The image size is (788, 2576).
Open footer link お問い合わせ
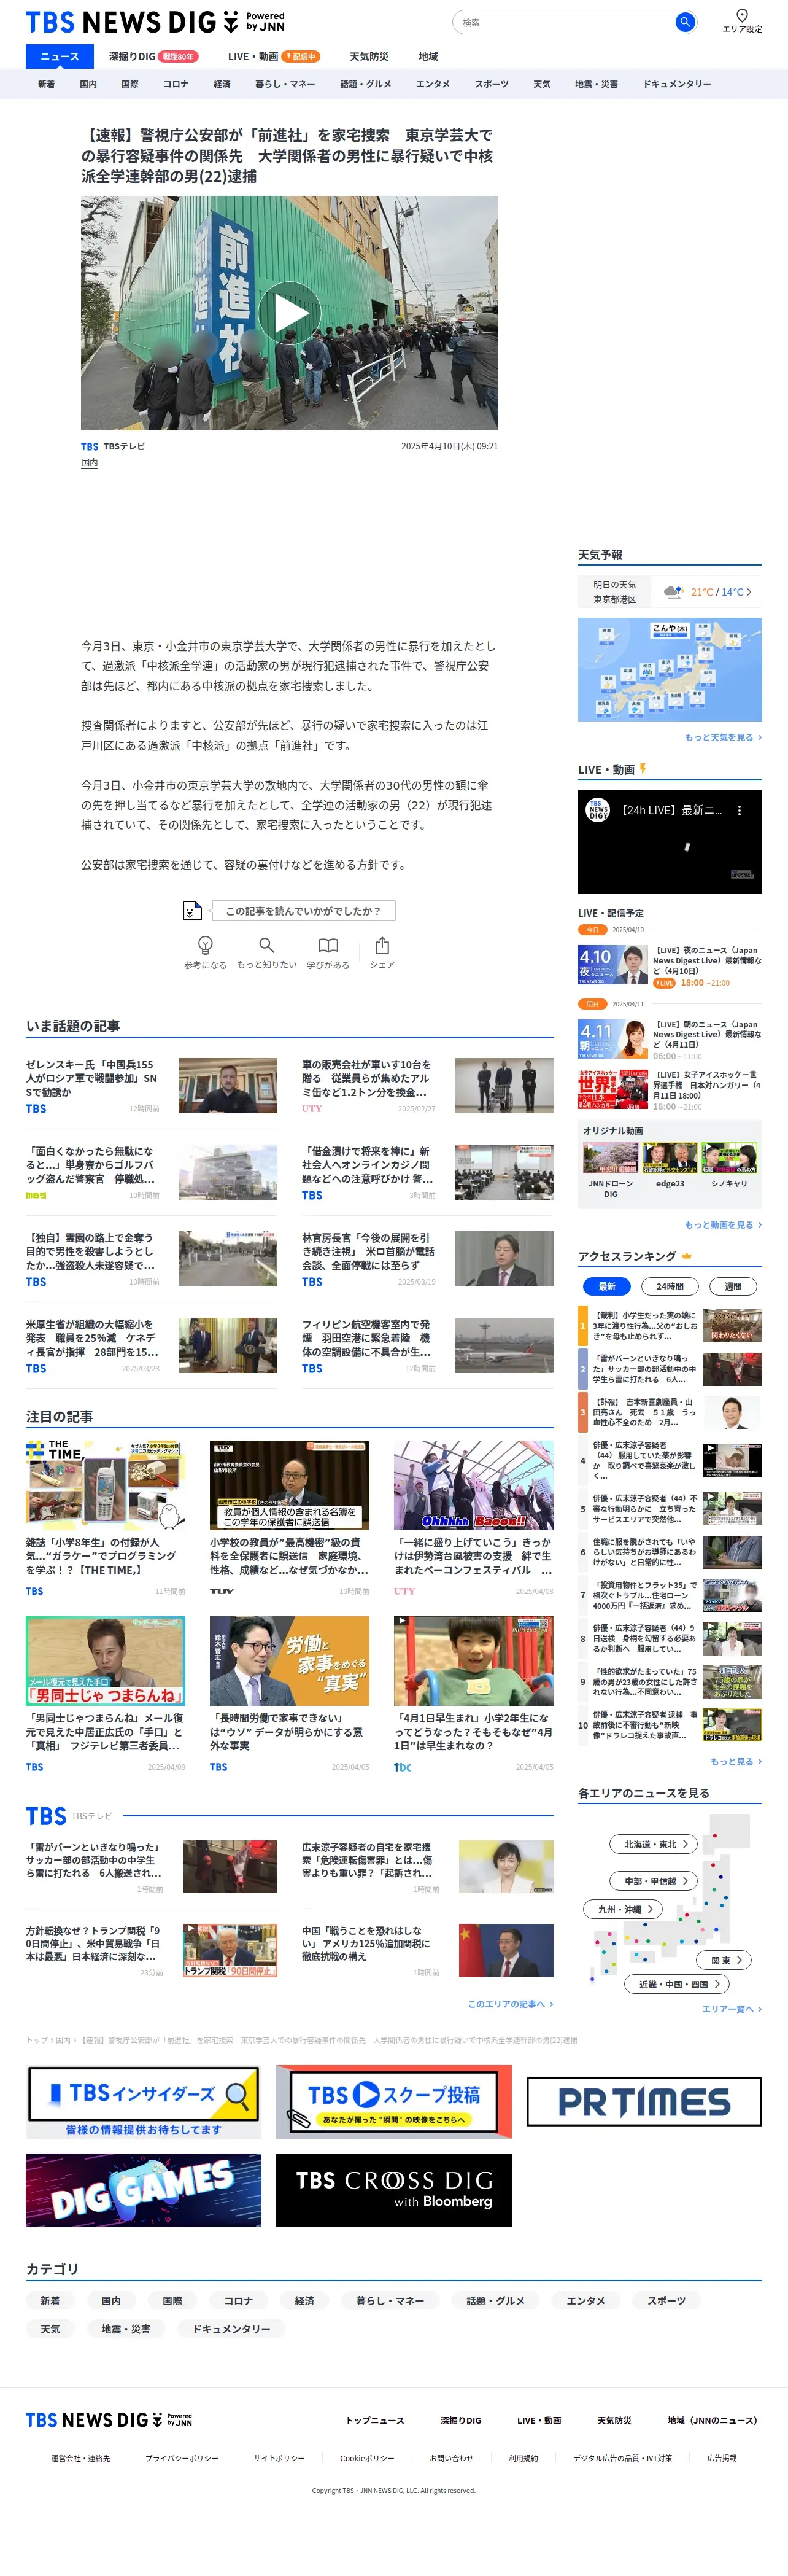(x=451, y=2457)
